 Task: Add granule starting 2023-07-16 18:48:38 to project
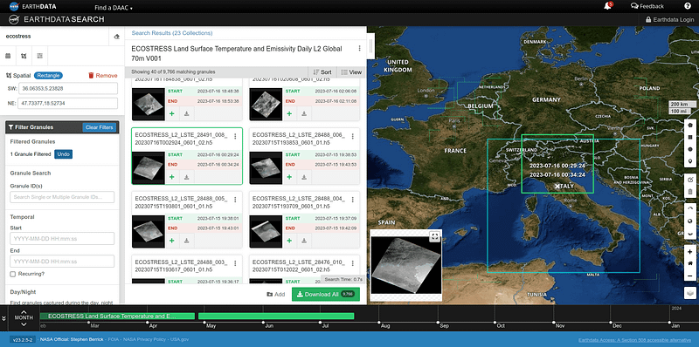click(172, 113)
